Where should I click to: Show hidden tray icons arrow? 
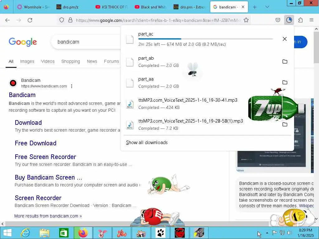point(267,233)
